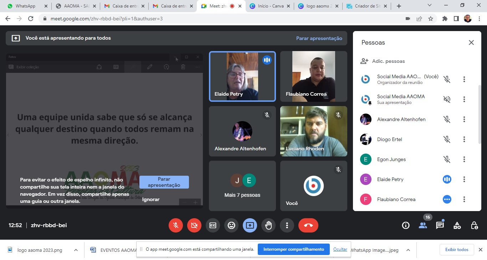Click the red leave call button
The image size is (487, 260).
click(x=308, y=225)
